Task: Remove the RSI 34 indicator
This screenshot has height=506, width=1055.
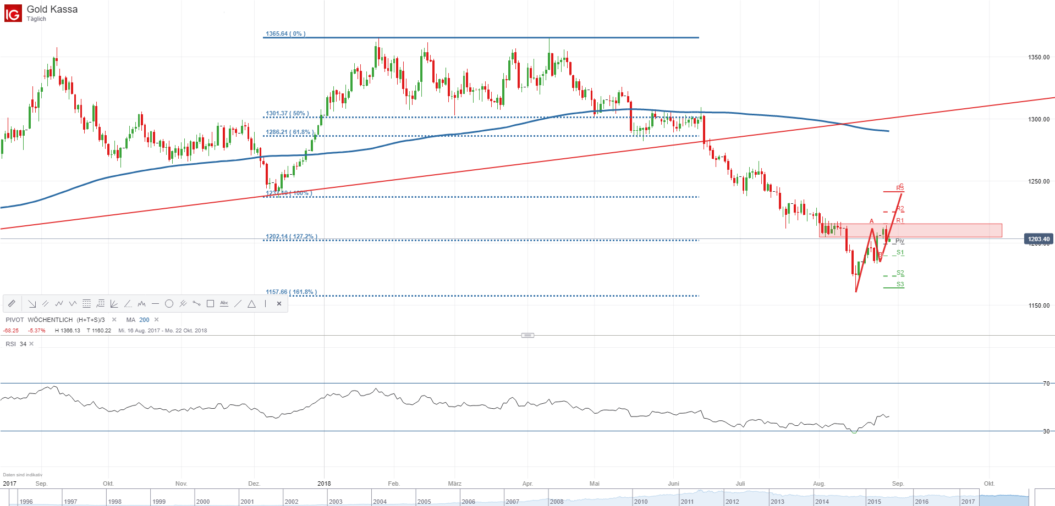Action: pyautogui.click(x=31, y=344)
